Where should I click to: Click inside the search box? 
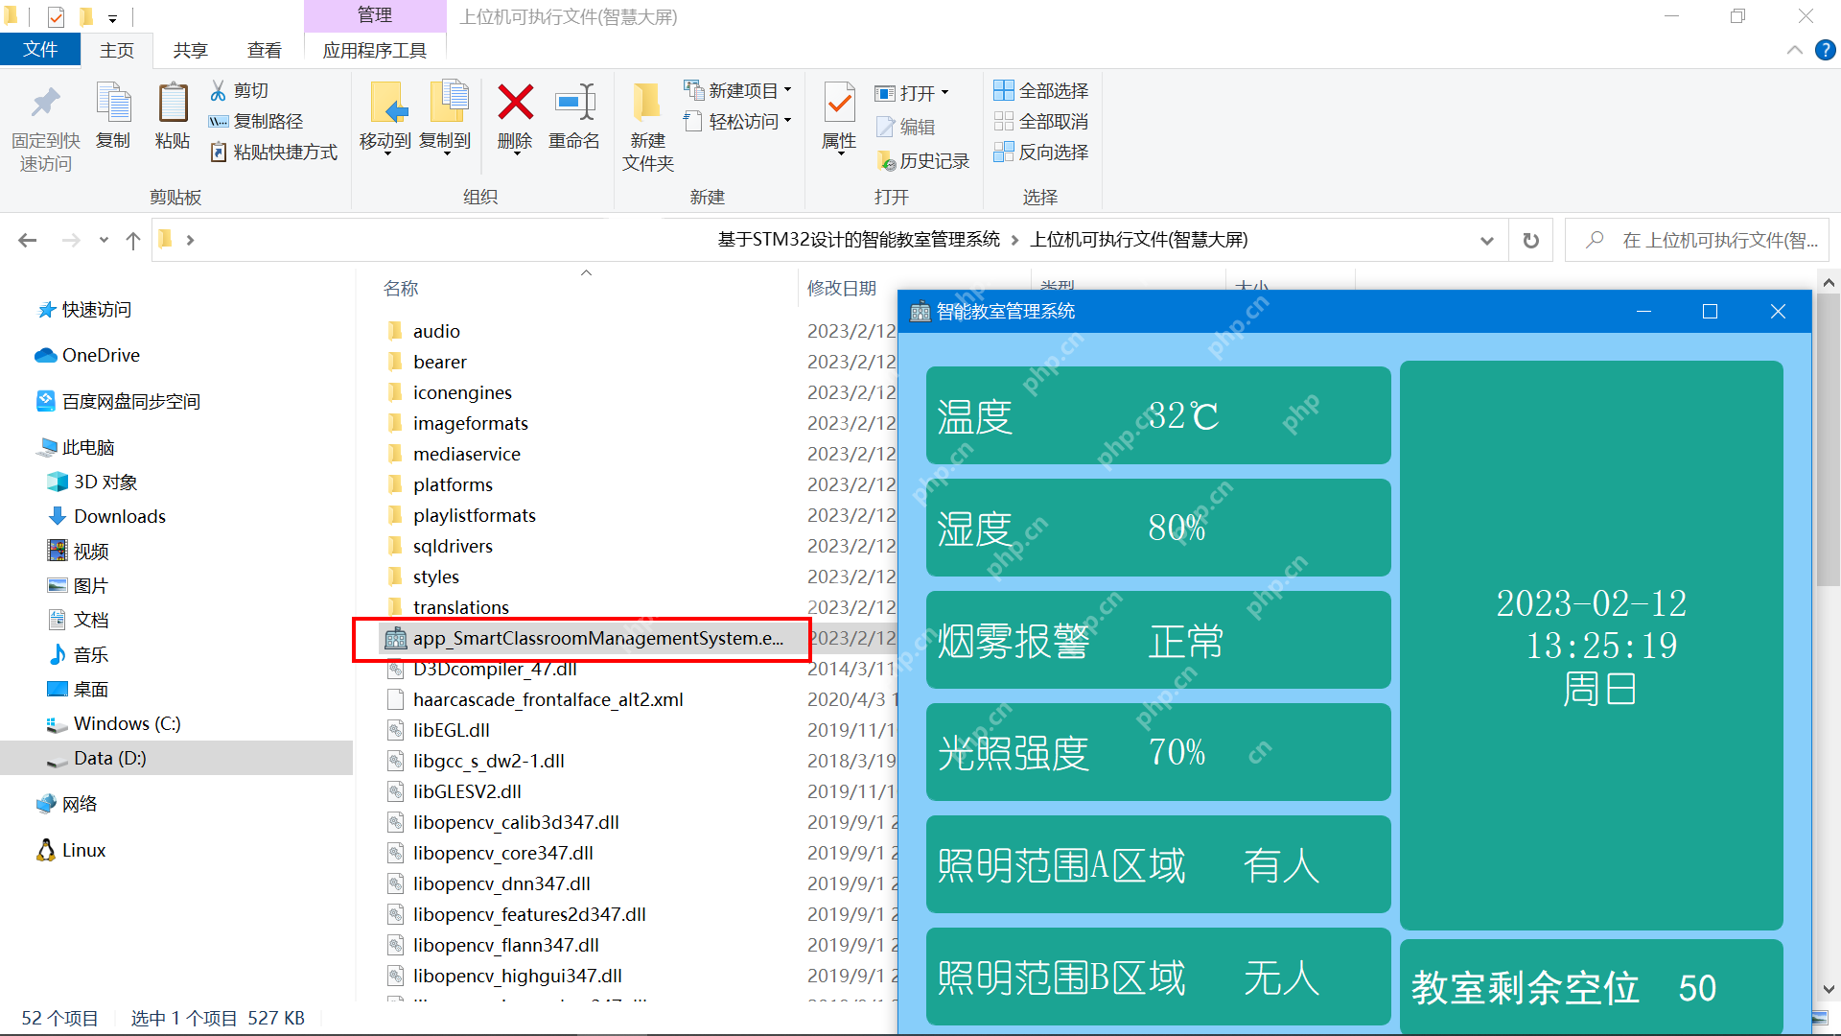tap(1707, 240)
